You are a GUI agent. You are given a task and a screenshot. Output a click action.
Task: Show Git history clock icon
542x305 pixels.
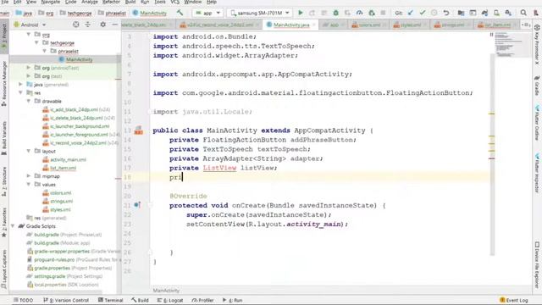(434, 13)
